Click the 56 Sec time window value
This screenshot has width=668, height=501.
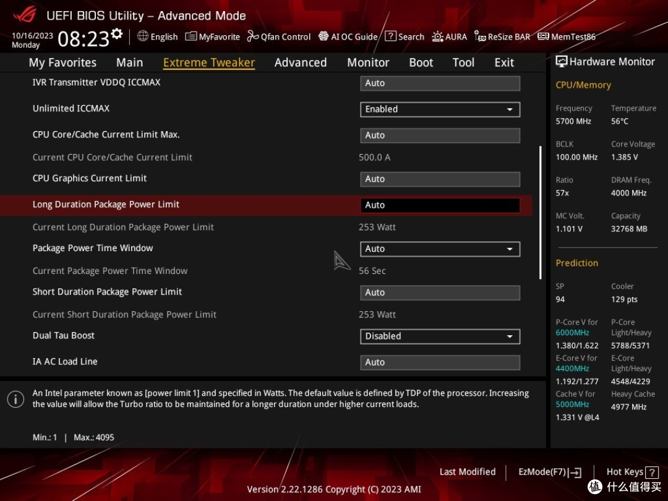click(372, 271)
